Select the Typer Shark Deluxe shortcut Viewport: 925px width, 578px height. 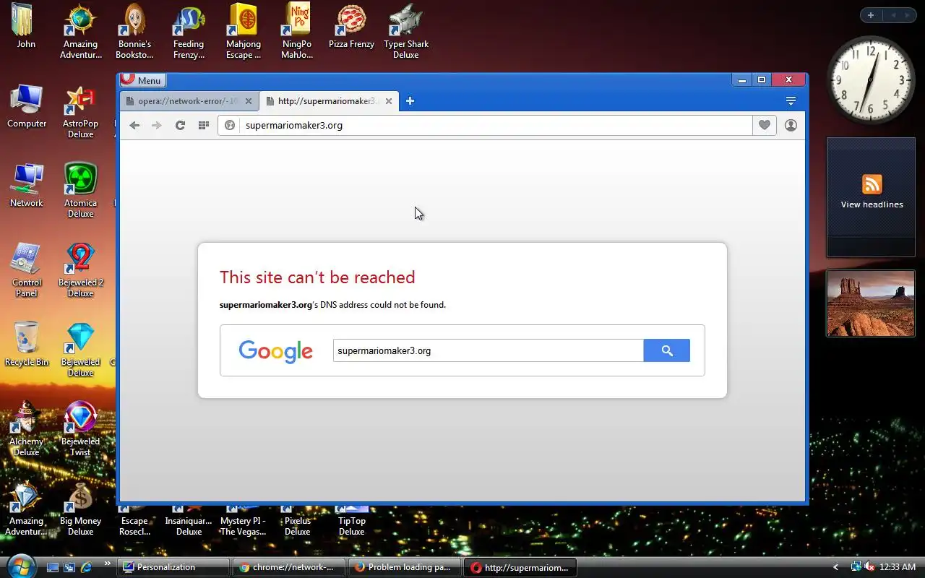(406, 32)
